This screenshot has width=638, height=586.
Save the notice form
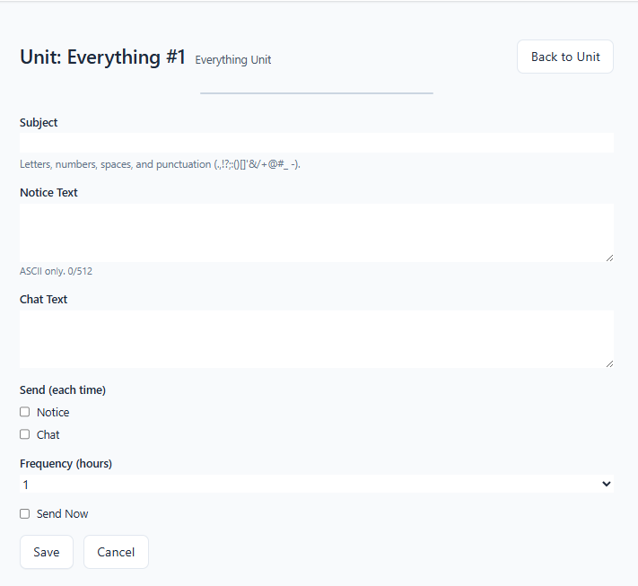[47, 552]
